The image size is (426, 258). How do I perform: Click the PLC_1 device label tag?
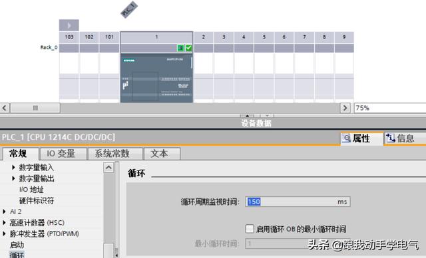coord(129,10)
